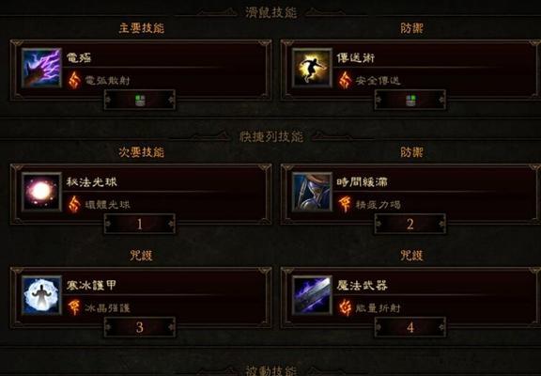Click the left mouse button slot under 電弧
This screenshot has height=376, width=541.
click(x=140, y=101)
